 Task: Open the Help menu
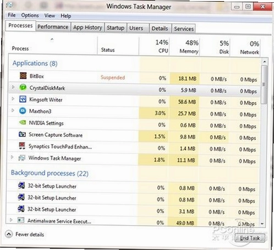click(65, 16)
